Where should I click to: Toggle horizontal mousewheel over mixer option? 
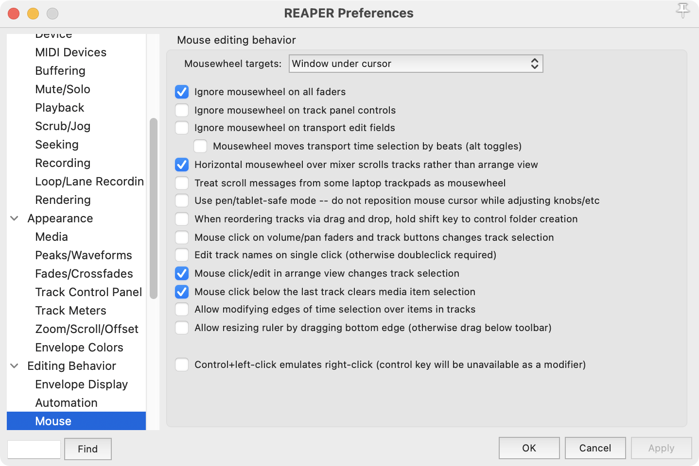[x=182, y=165]
